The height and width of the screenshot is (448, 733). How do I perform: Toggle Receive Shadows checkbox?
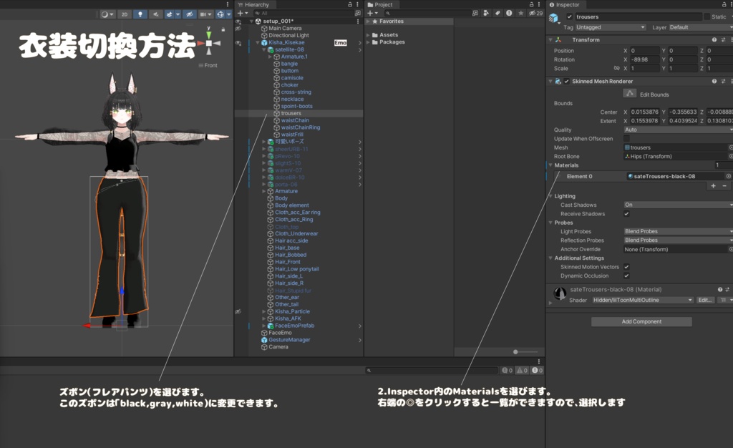coord(626,214)
